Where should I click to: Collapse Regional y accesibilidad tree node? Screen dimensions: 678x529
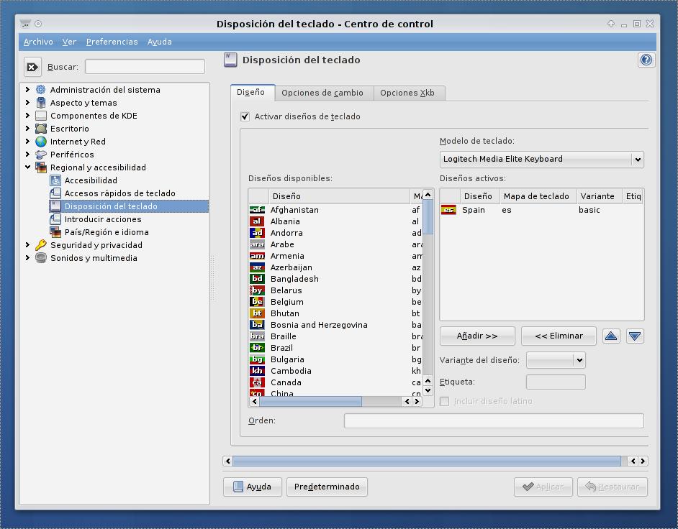pos(27,167)
